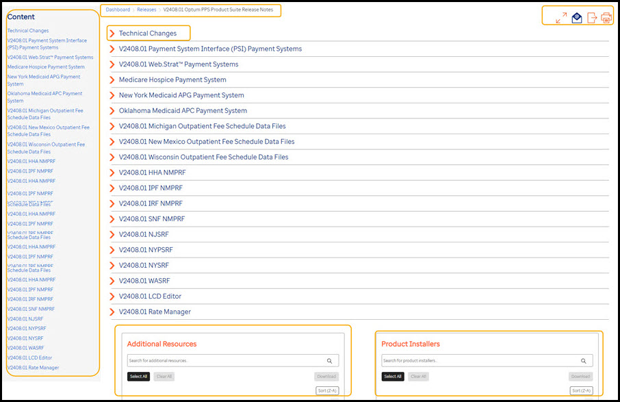Click the Product Installers search field
The image size is (620, 402).
pos(487,361)
